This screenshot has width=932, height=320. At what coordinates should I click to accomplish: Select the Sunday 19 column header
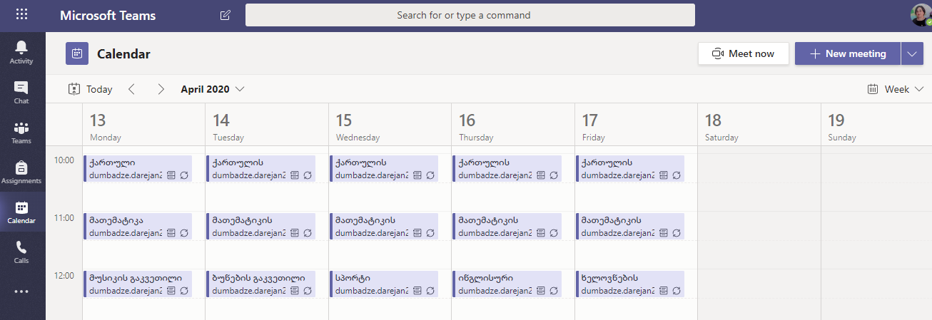(x=876, y=125)
